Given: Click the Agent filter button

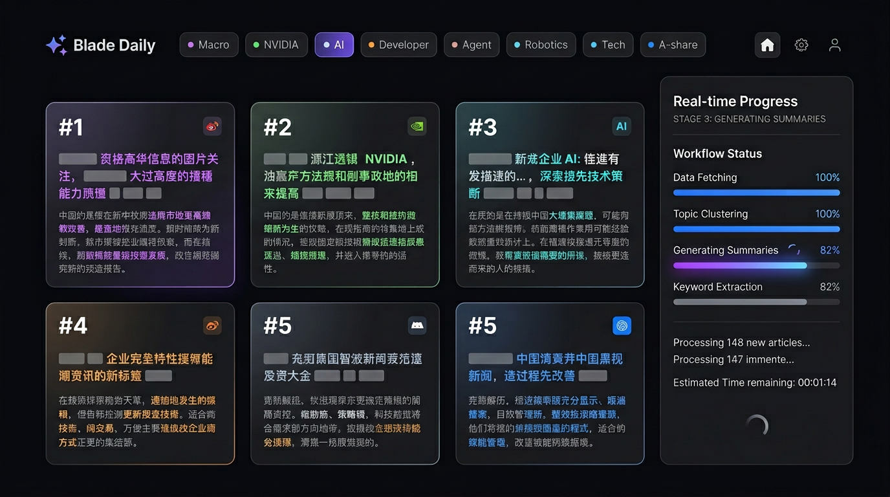Looking at the screenshot, I should coord(472,45).
